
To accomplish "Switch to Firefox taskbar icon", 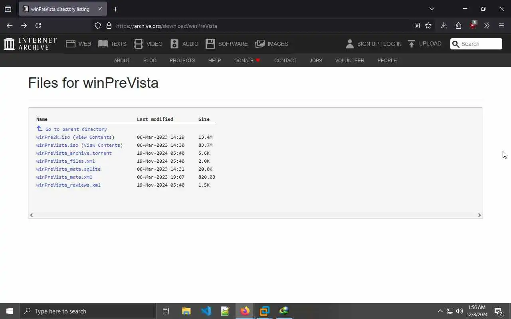I will click(x=245, y=311).
